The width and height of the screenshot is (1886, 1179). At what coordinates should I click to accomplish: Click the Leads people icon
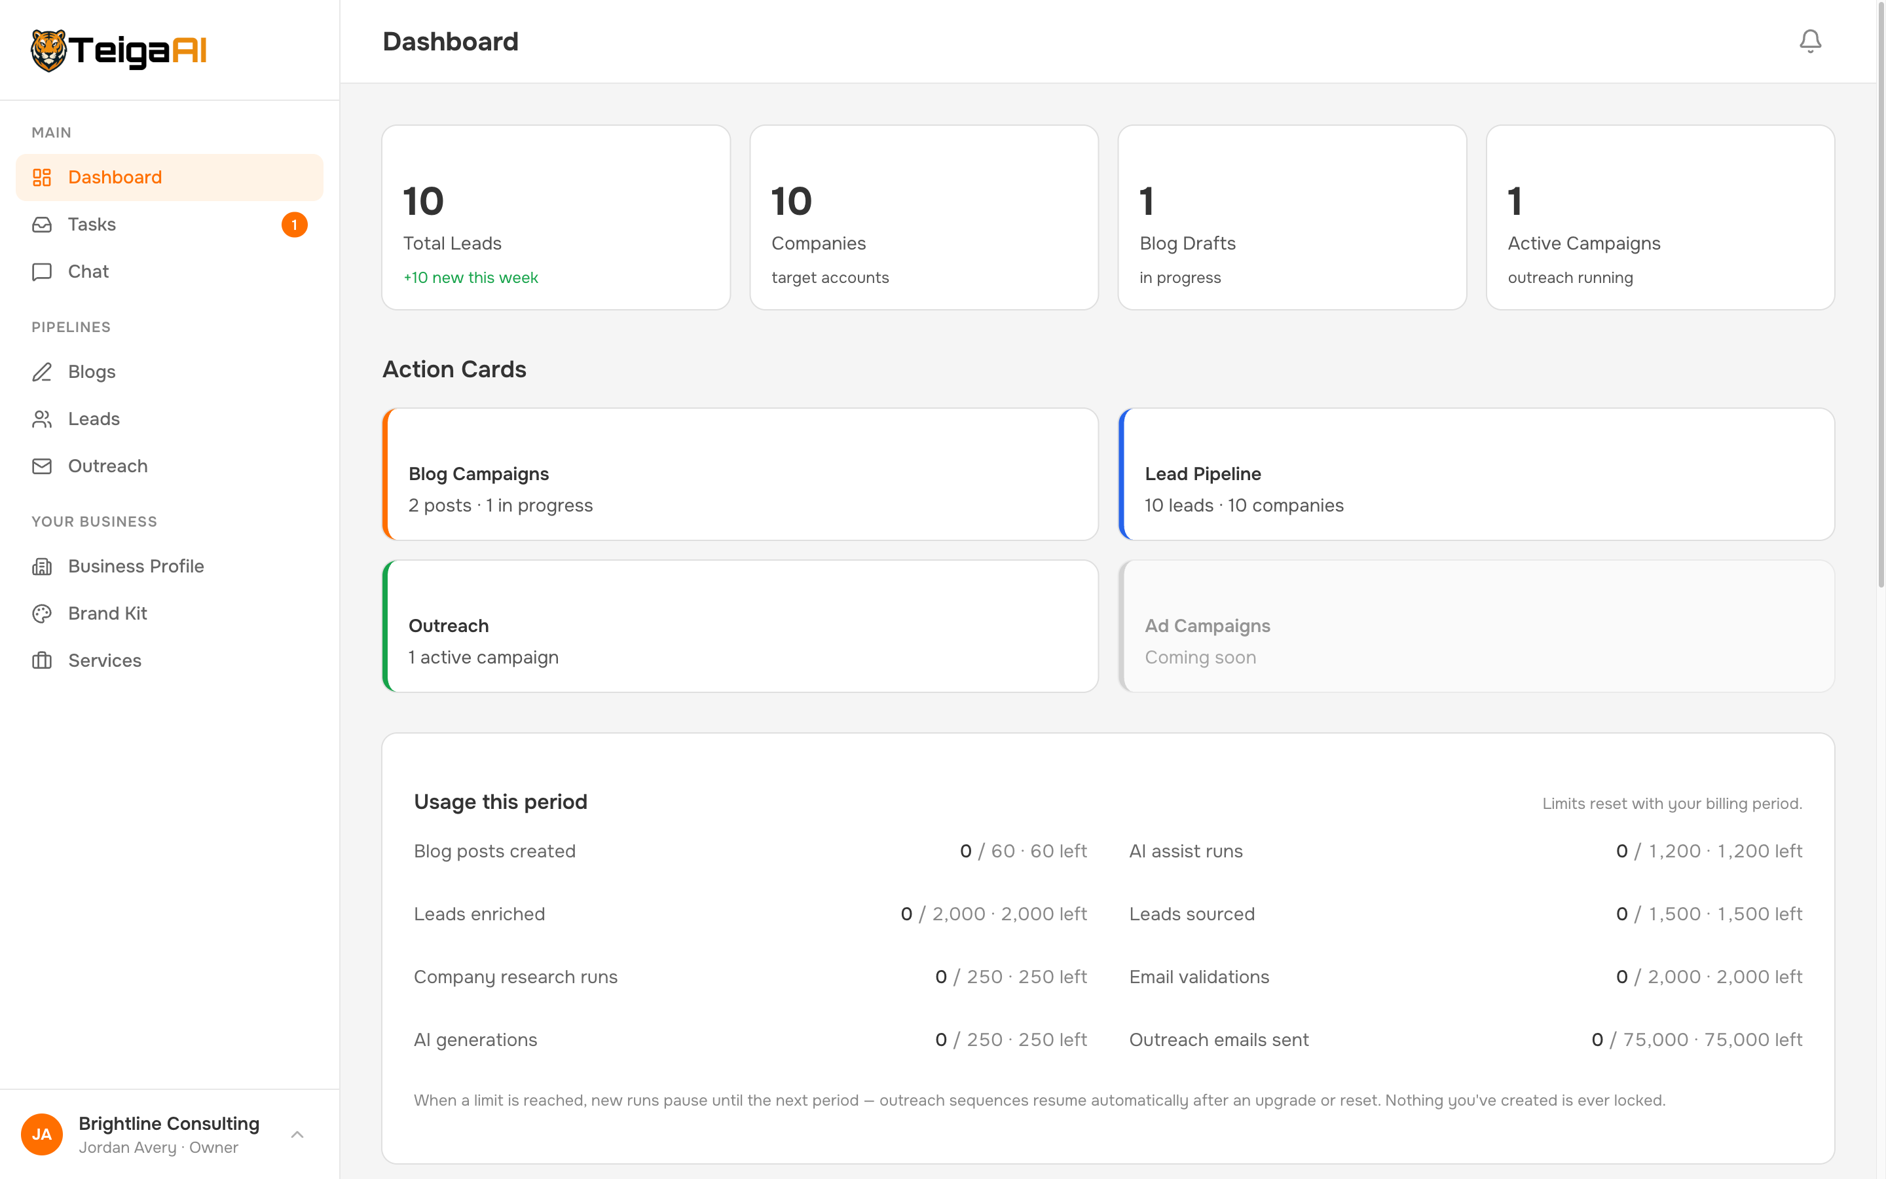point(42,419)
